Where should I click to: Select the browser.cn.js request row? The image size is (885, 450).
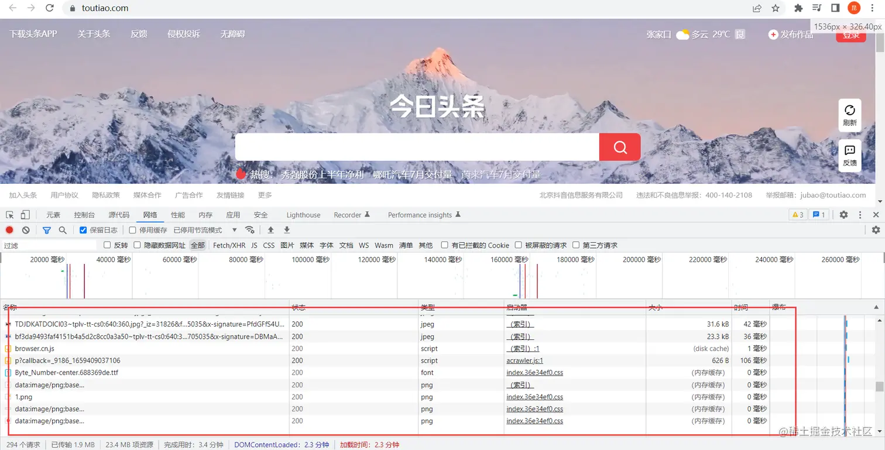point(385,348)
